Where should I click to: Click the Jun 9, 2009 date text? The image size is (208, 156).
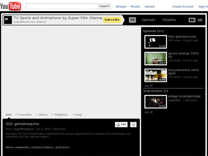point(43,129)
